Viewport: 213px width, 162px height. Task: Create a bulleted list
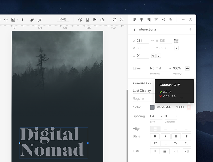coord(165,151)
